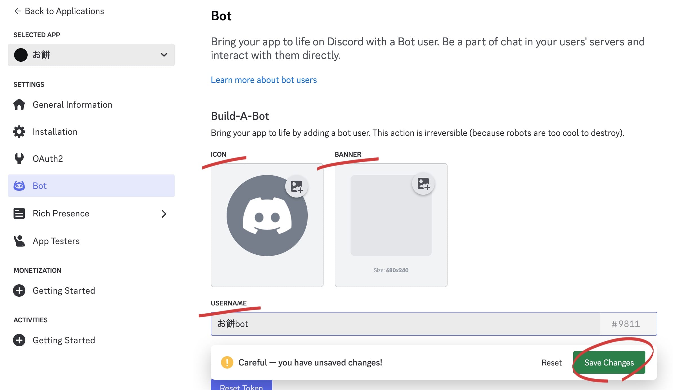Image resolution: width=673 pixels, height=390 pixels.
Task: Click the empty banner image placeholder
Action: (391, 216)
